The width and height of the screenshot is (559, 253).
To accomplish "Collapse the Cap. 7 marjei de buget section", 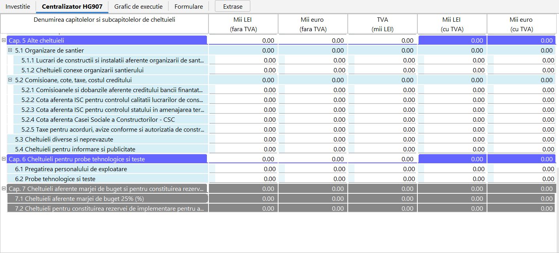I will point(4,189).
